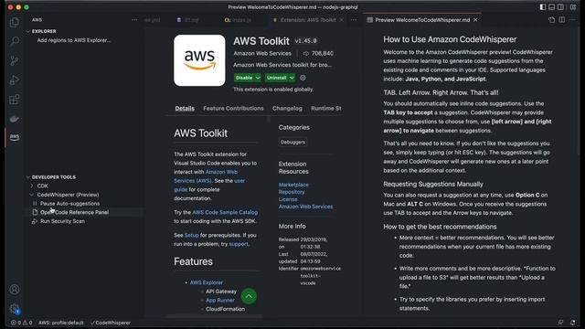Click Add regions to AWS Explorer
The height and width of the screenshot is (329, 585).
tap(74, 40)
